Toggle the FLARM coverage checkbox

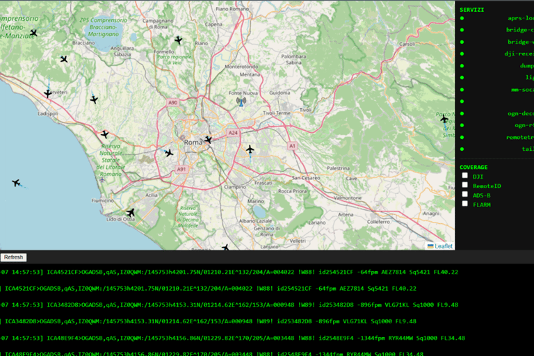coord(465,204)
